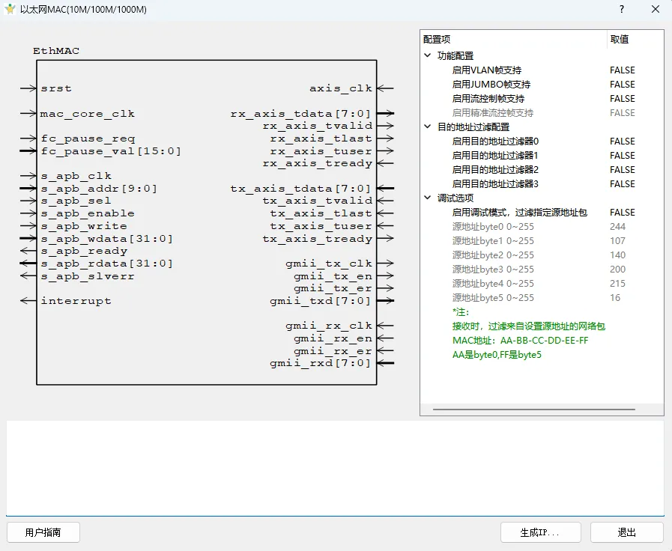Click the yellow application icon in title bar
This screenshot has height=551, width=672.
[10, 9]
